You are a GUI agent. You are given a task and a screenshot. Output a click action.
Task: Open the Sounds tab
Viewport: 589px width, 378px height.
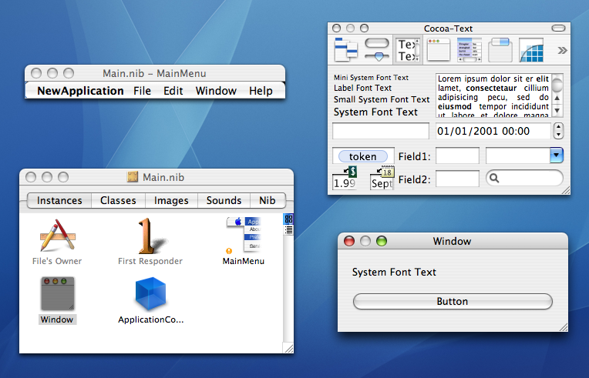pyautogui.click(x=224, y=201)
